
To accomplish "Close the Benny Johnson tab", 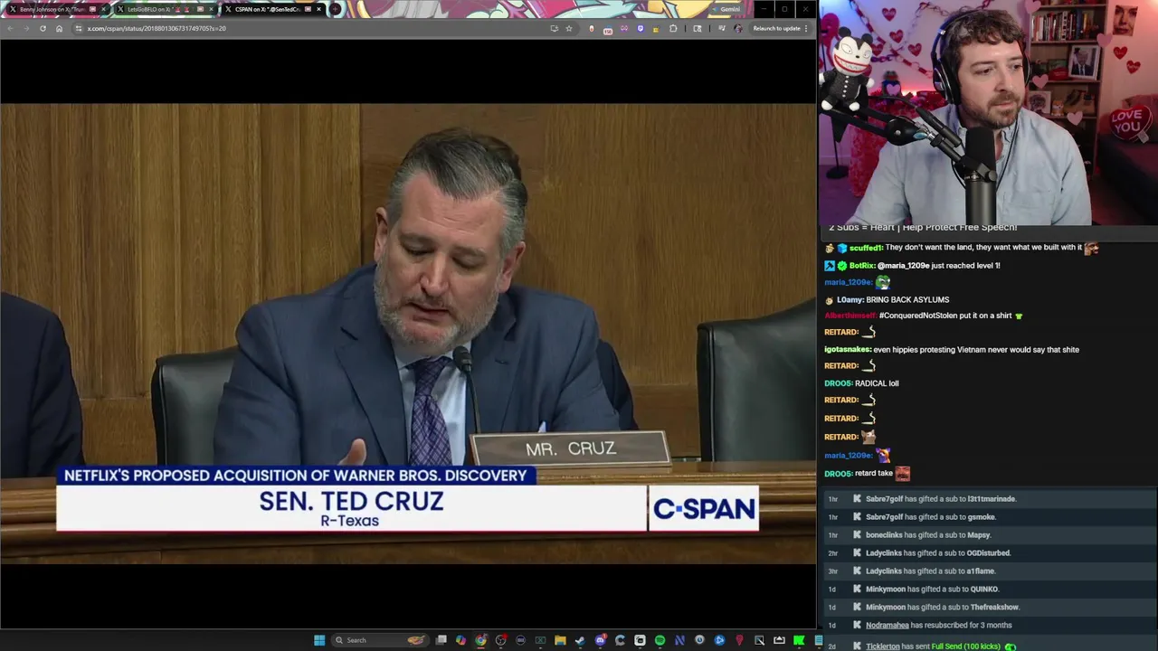I will click(104, 9).
